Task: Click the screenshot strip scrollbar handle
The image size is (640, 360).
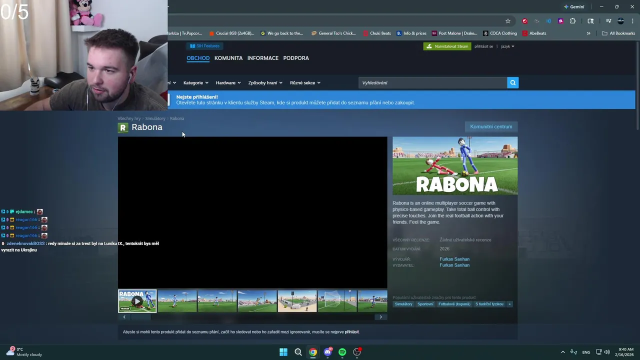Action: pyautogui.click(x=140, y=317)
